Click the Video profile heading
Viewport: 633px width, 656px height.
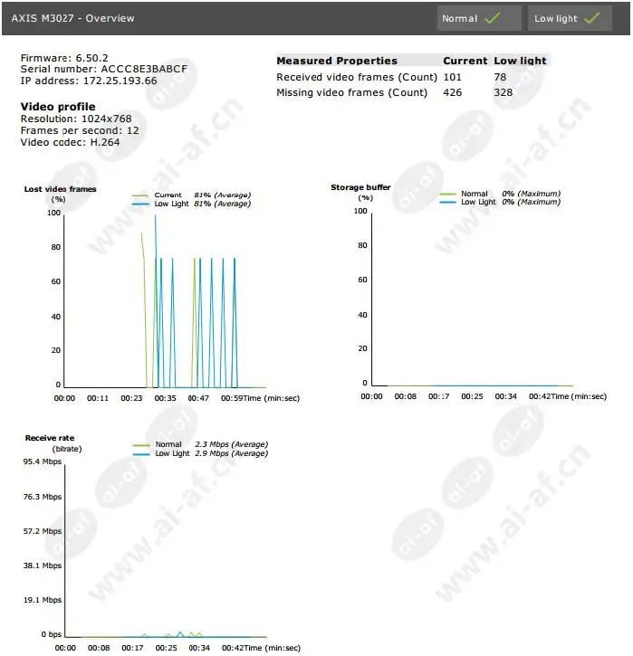[58, 107]
